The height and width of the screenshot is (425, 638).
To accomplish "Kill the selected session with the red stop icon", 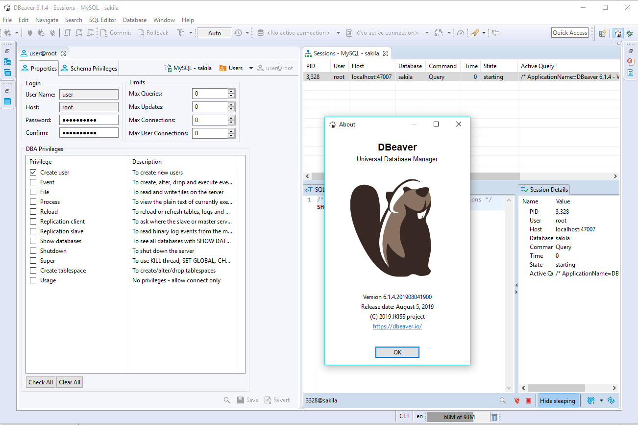I will coord(528,400).
